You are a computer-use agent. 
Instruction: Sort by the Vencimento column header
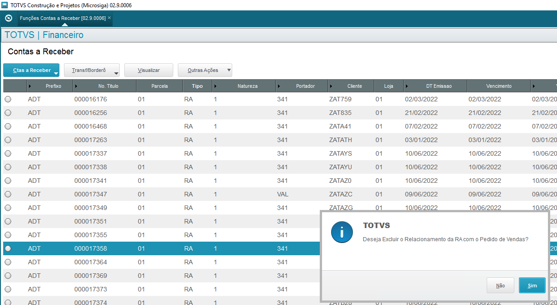click(x=499, y=86)
